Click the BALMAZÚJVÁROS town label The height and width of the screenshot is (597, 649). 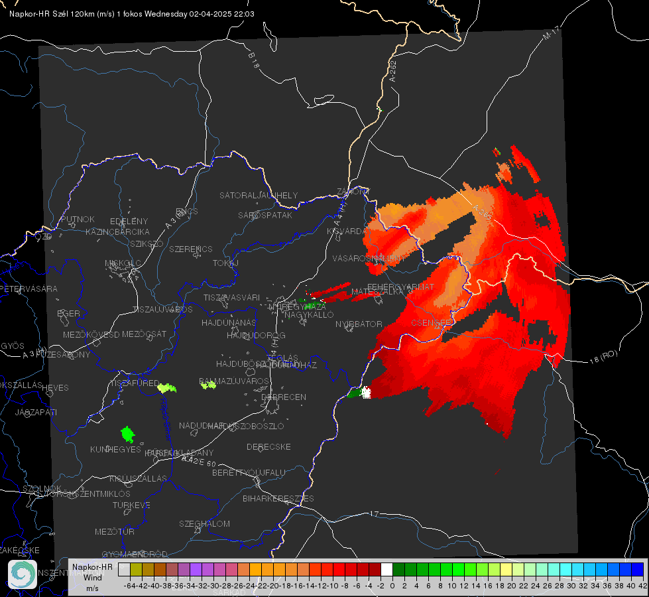[x=234, y=381]
